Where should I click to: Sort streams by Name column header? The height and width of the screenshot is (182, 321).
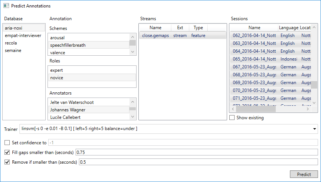tap(155, 28)
